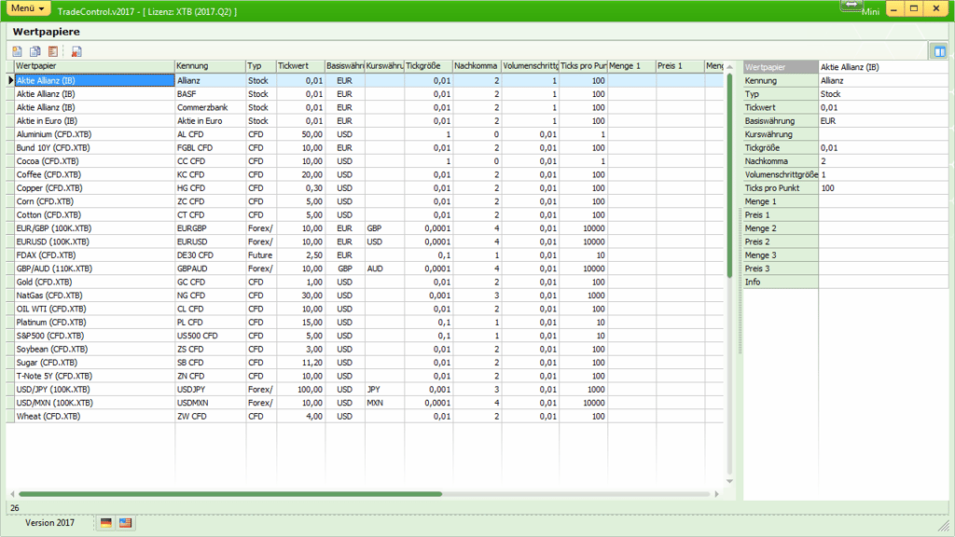
Task: Select the Bund 10Y (CFD.XTB) row
Action: [365, 147]
